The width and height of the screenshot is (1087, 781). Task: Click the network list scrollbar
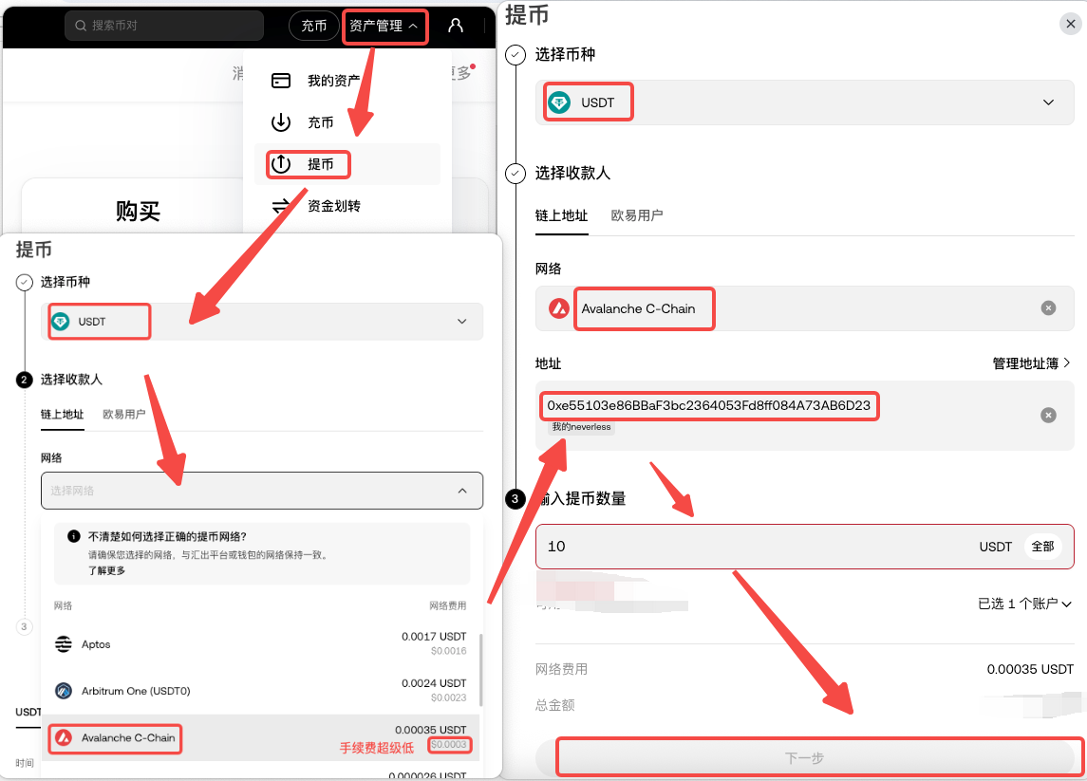click(x=480, y=669)
